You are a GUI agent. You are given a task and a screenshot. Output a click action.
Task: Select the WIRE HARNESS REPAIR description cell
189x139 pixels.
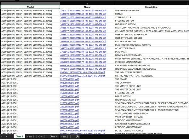coord(151,11)
